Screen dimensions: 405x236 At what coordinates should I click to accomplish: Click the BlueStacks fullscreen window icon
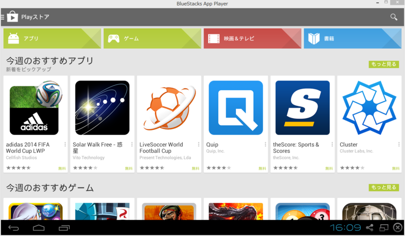click(x=384, y=228)
